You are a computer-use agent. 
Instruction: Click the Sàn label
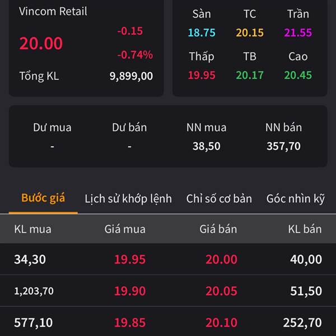[x=202, y=13]
